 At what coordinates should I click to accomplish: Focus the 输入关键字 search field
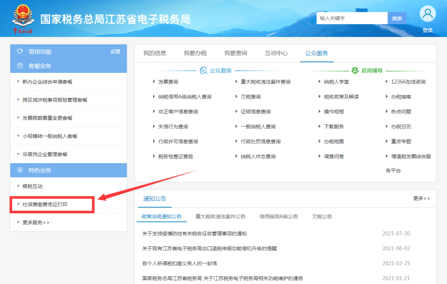point(352,18)
